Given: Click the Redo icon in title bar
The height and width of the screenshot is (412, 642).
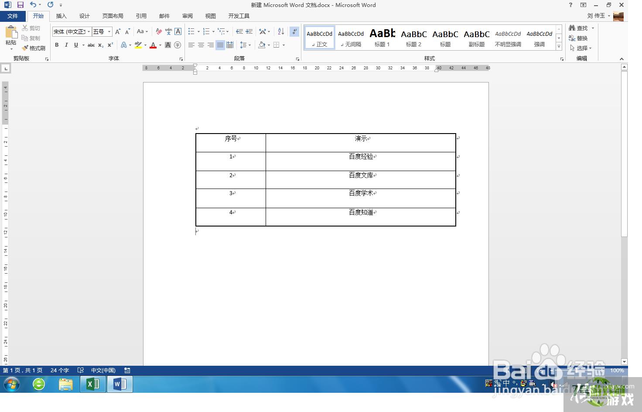Looking at the screenshot, I should coord(50,5).
